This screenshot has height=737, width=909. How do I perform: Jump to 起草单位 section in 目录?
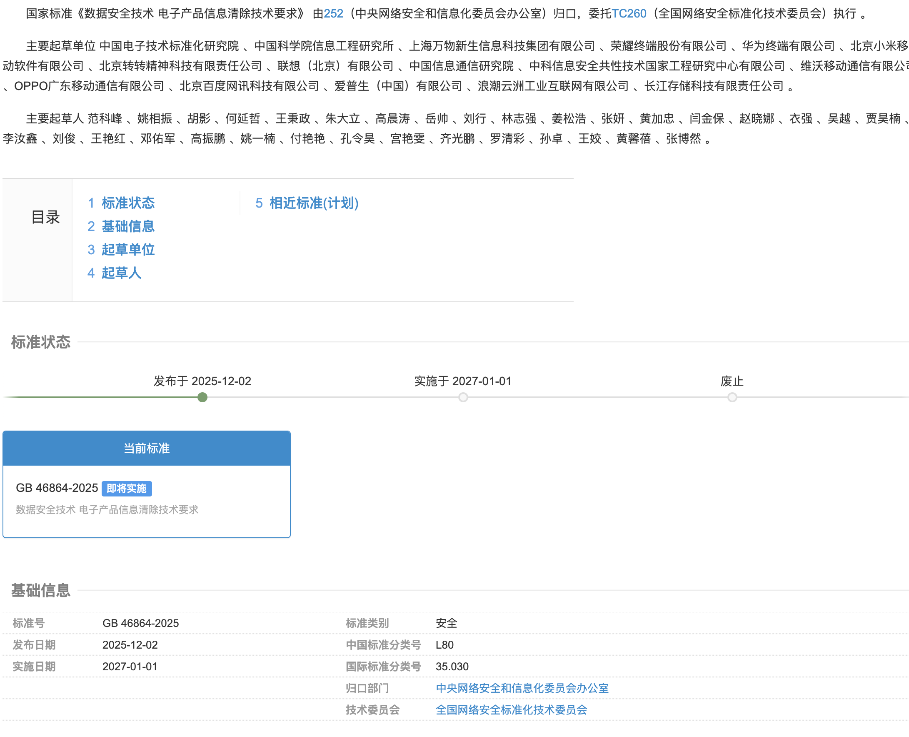[127, 250]
